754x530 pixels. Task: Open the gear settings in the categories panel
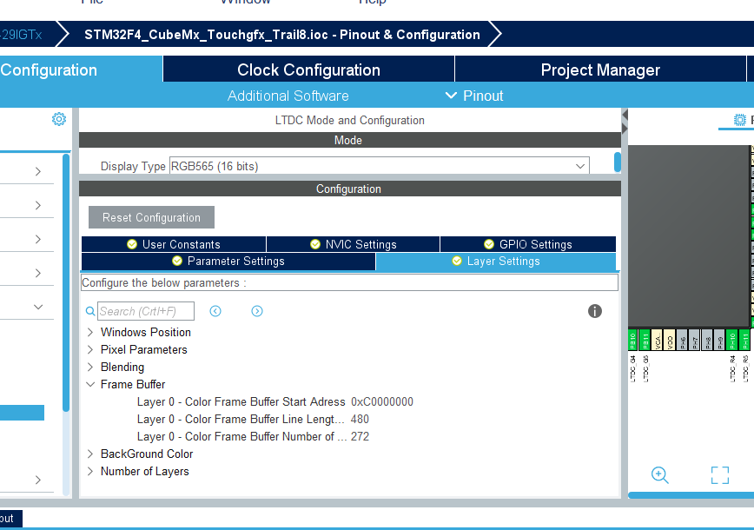(59, 119)
